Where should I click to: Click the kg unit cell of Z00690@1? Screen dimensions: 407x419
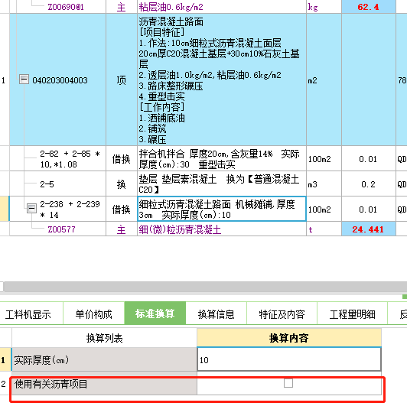[x=324, y=7]
